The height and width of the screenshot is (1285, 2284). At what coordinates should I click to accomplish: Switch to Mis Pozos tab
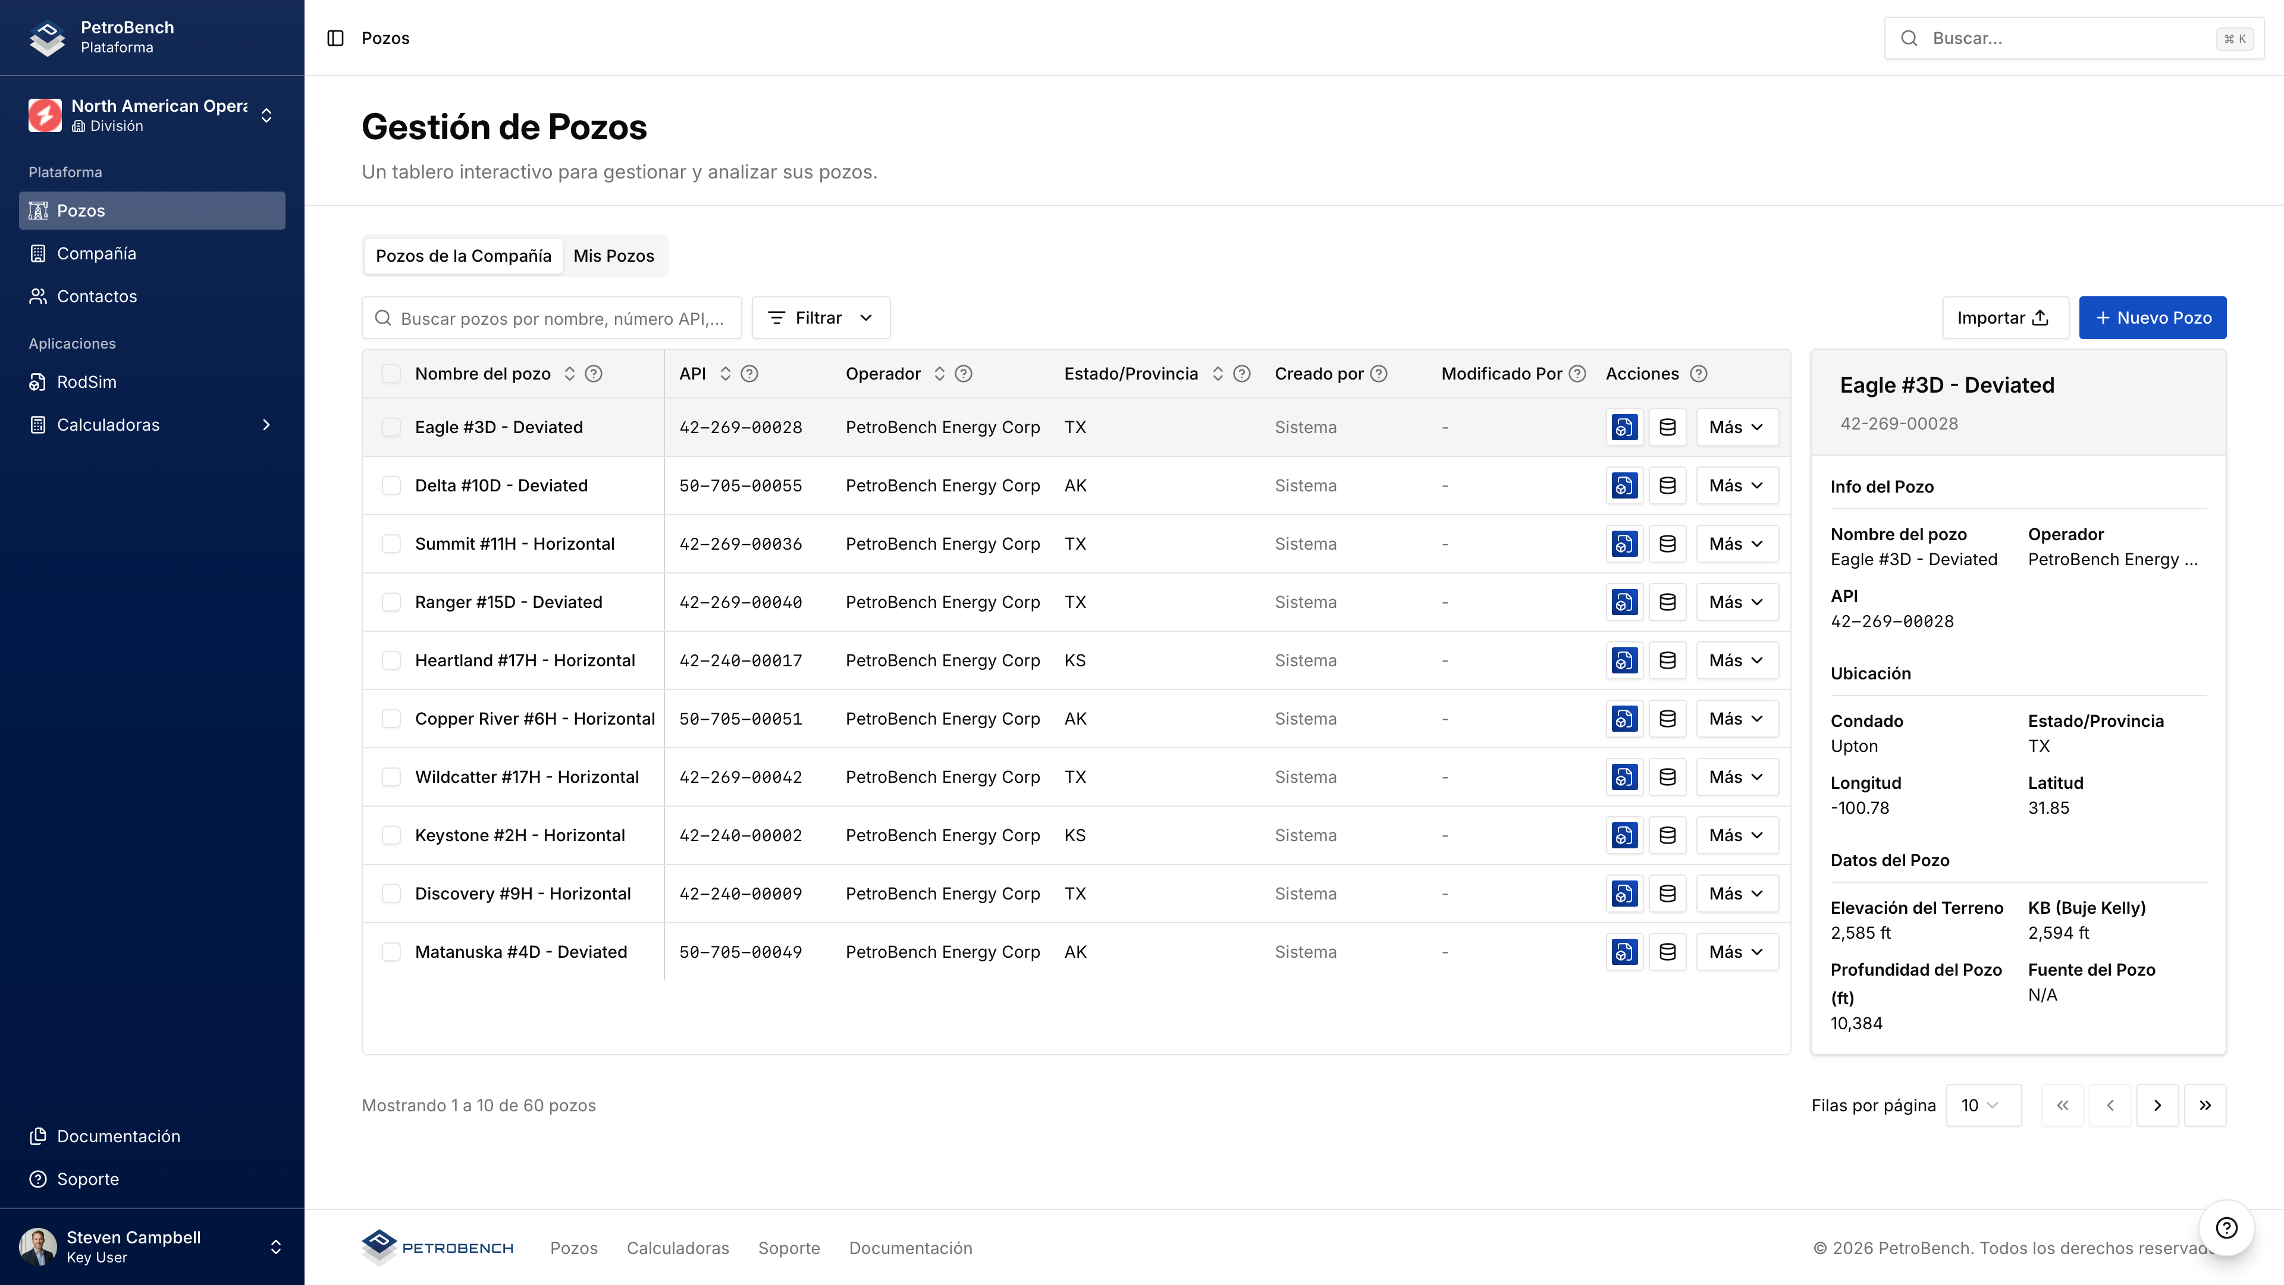pos(614,255)
